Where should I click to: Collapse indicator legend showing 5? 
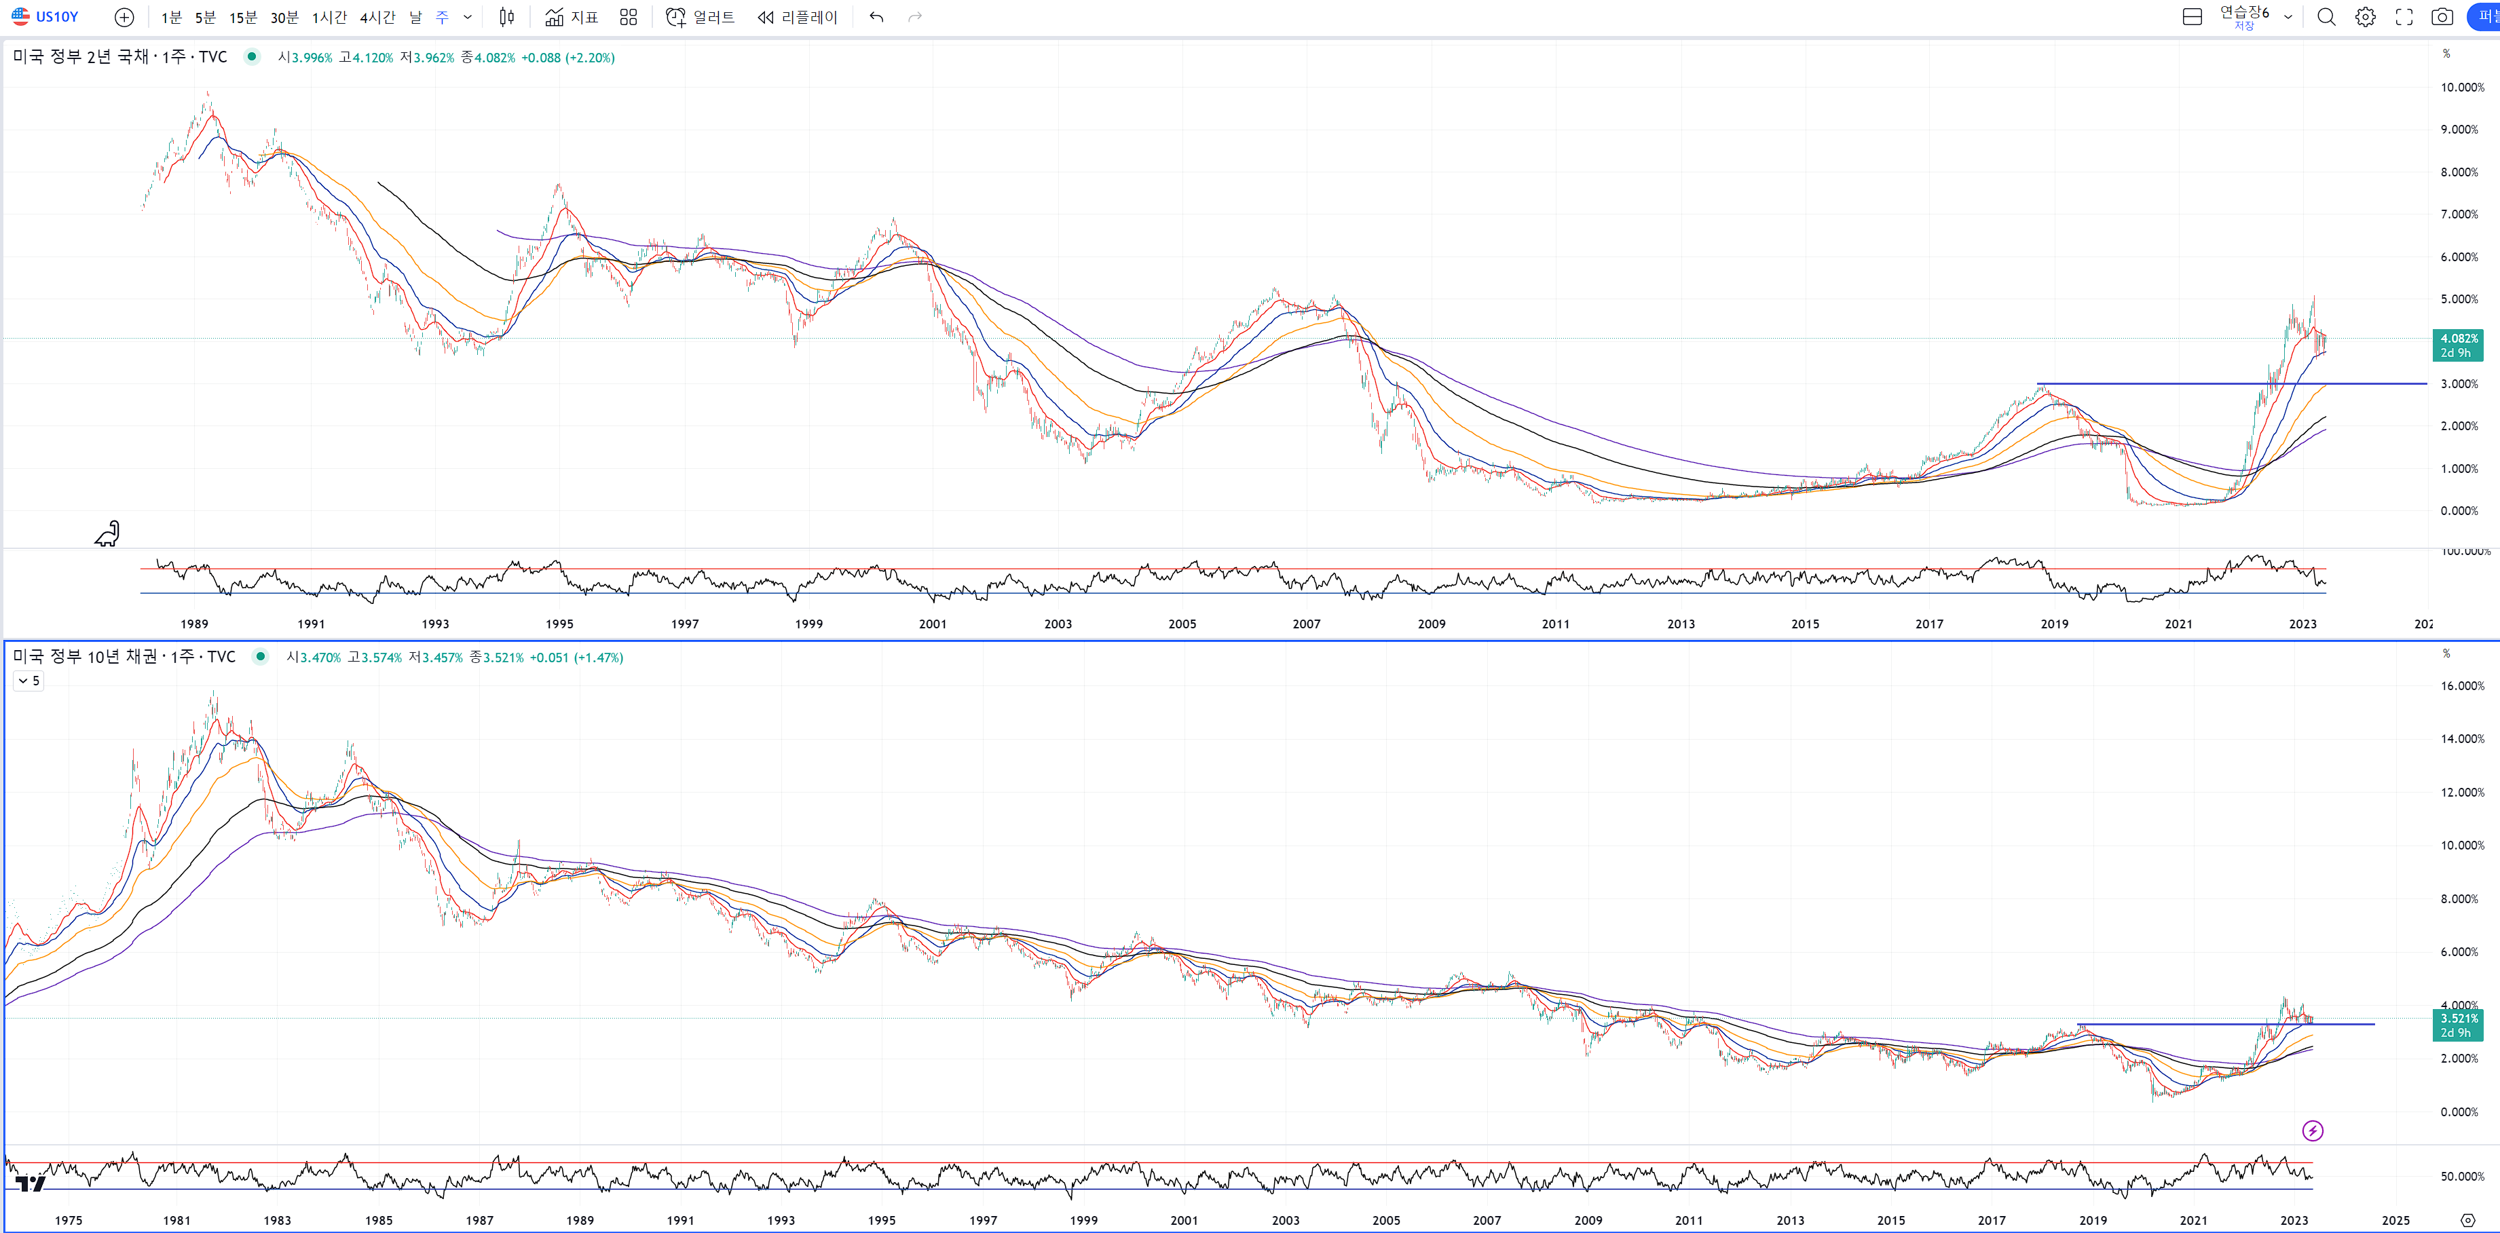point(28,681)
